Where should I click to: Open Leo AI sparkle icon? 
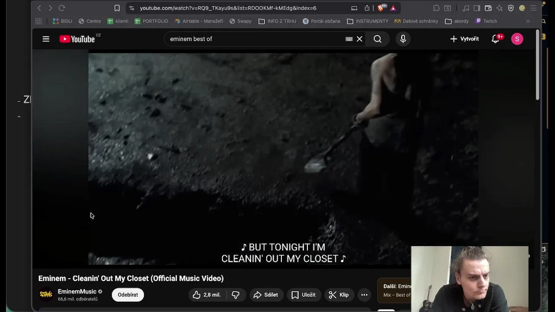tap(499, 8)
